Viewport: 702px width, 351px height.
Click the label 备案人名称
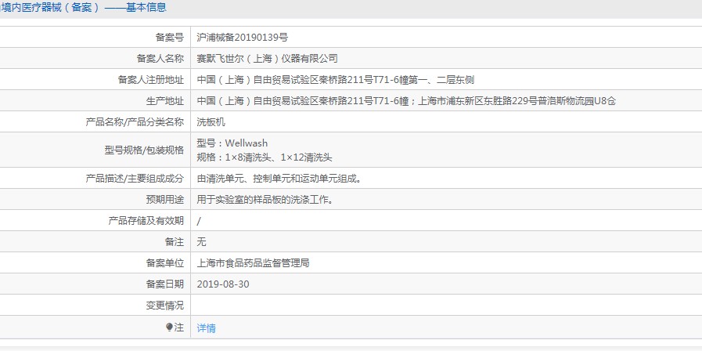pos(160,59)
